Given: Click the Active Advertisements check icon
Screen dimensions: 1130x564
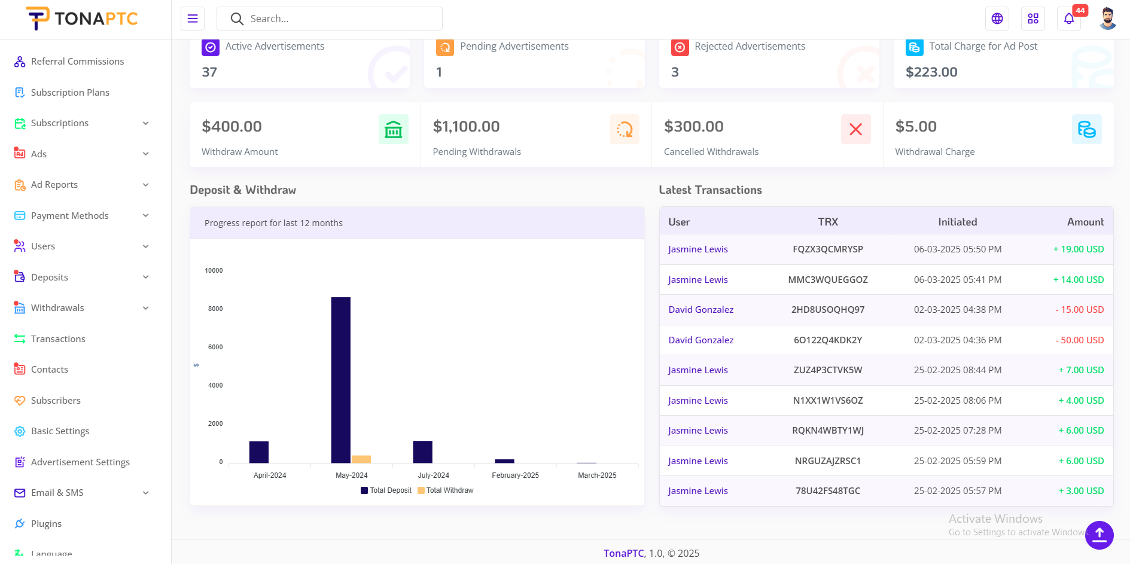Looking at the screenshot, I should [211, 47].
